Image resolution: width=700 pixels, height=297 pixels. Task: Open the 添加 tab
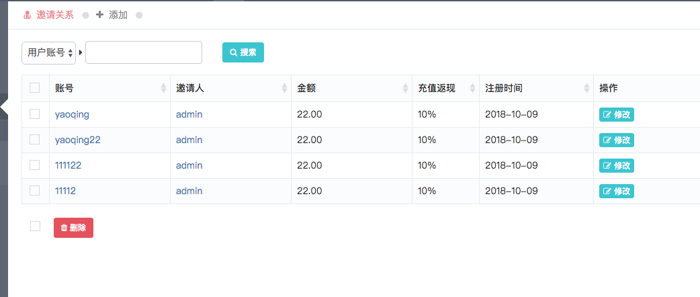pos(112,15)
